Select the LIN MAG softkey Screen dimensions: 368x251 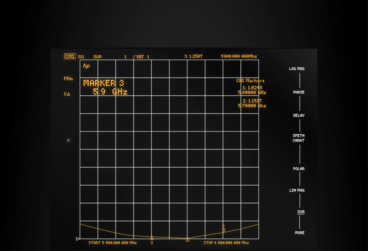[297, 190]
